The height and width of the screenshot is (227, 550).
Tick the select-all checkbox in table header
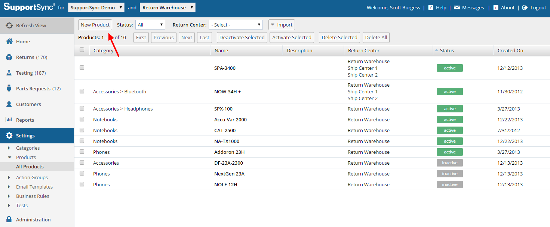click(82, 50)
